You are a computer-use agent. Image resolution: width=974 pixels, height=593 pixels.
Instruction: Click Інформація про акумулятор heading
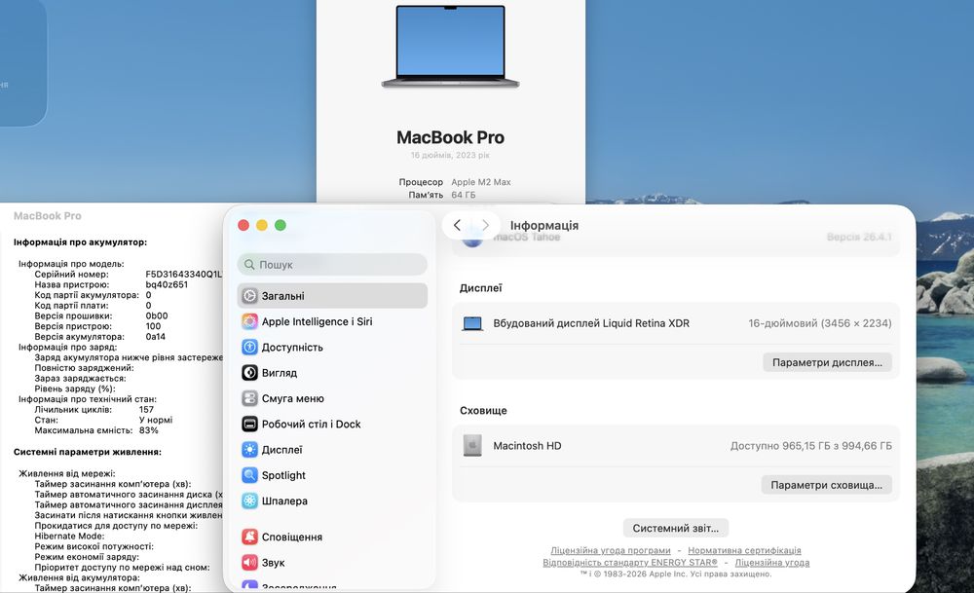[80, 242]
